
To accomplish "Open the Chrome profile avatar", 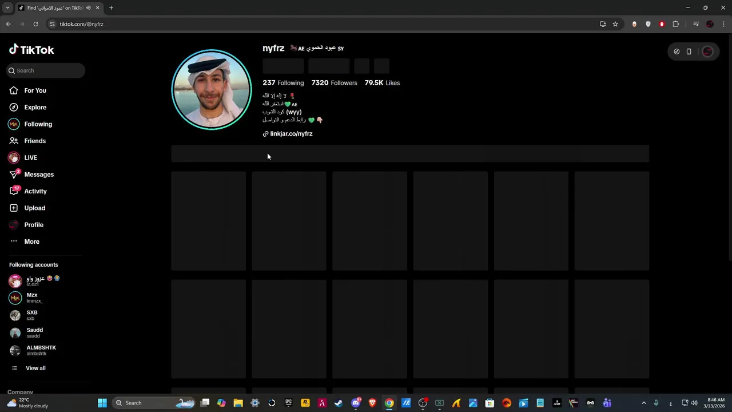I will (710, 24).
